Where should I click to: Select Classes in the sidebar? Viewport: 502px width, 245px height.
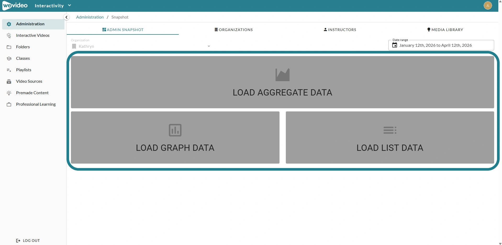coord(33,58)
